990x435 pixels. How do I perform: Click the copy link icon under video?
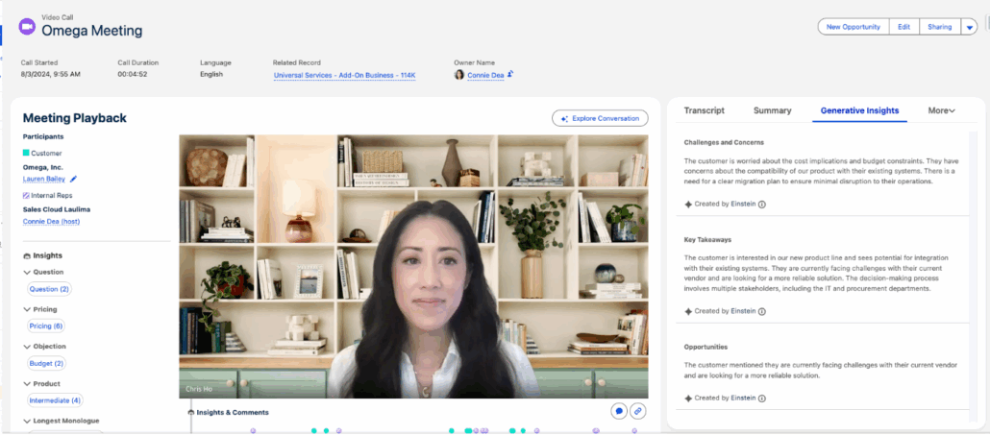pyautogui.click(x=637, y=411)
